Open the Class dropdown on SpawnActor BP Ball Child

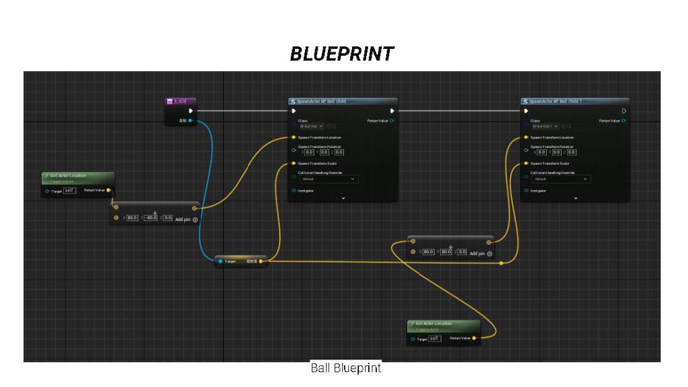(x=311, y=126)
